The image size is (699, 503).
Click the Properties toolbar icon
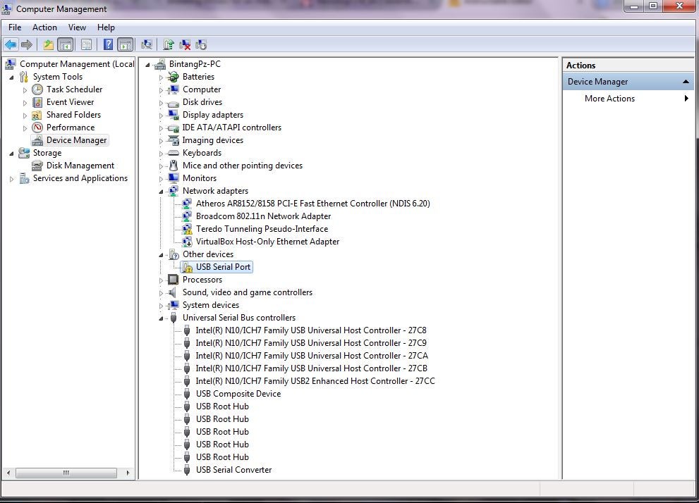pos(87,44)
